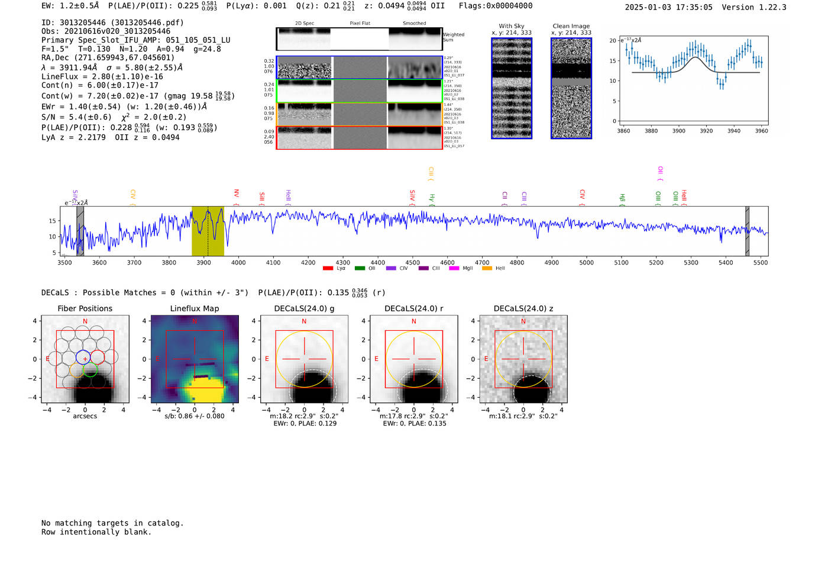Click the Gaussian emission line fit plot
The height and width of the screenshot is (564, 828).
[x=693, y=80]
